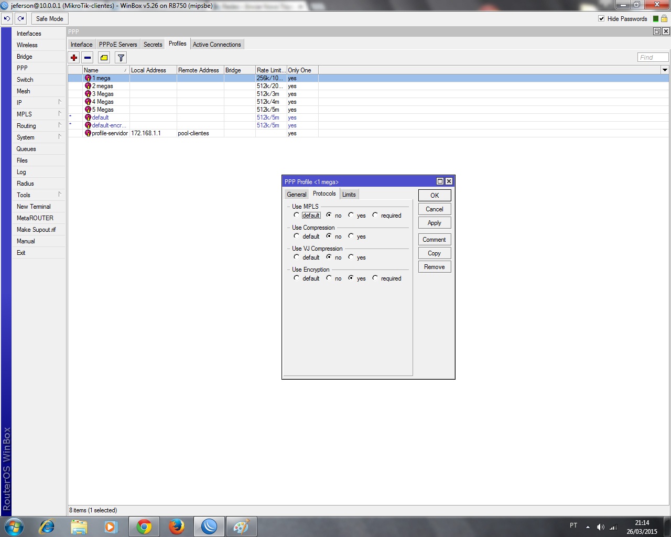The image size is (671, 537).
Task: Open the PPPoE Servers tab
Action: [x=118, y=45]
